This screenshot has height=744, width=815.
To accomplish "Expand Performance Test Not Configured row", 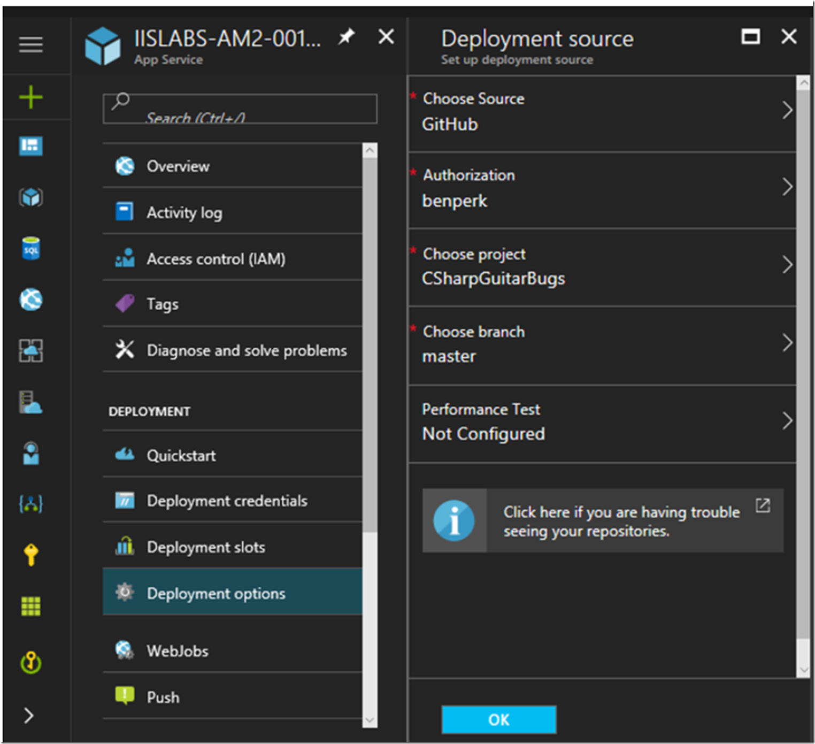I will 602,423.
